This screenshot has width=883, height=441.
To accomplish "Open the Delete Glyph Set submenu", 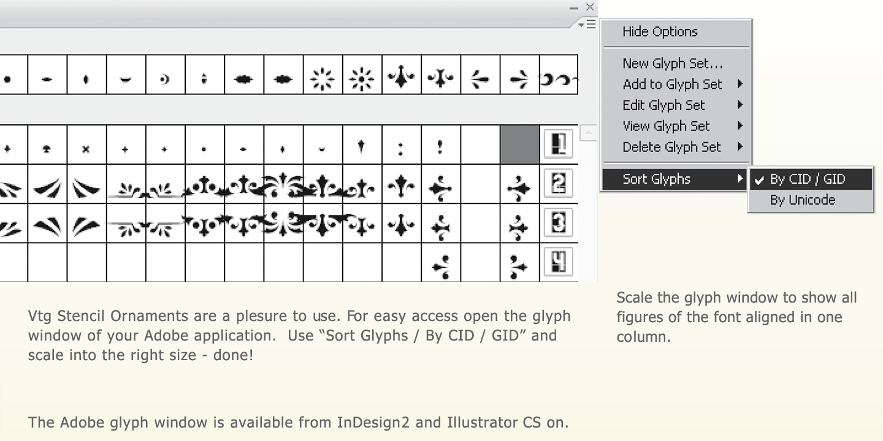I will click(x=671, y=147).
